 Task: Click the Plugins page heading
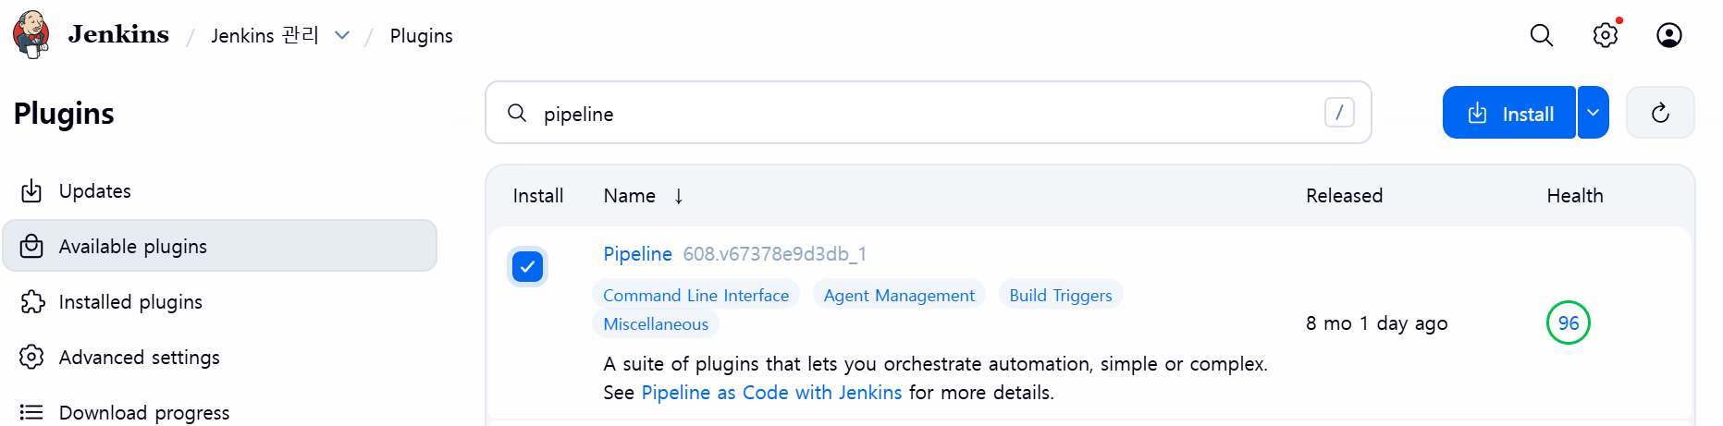64,114
